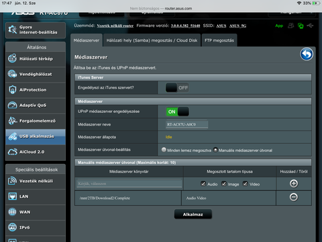This screenshot has width=322, height=242.
Task: Click the Adaptív QoS gauge icon
Action: tap(12, 105)
